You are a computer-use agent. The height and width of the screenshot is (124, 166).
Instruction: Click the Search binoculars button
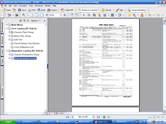click(52, 10)
